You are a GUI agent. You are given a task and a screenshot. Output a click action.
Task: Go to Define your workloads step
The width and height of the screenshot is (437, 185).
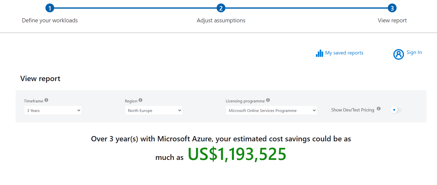50,21
